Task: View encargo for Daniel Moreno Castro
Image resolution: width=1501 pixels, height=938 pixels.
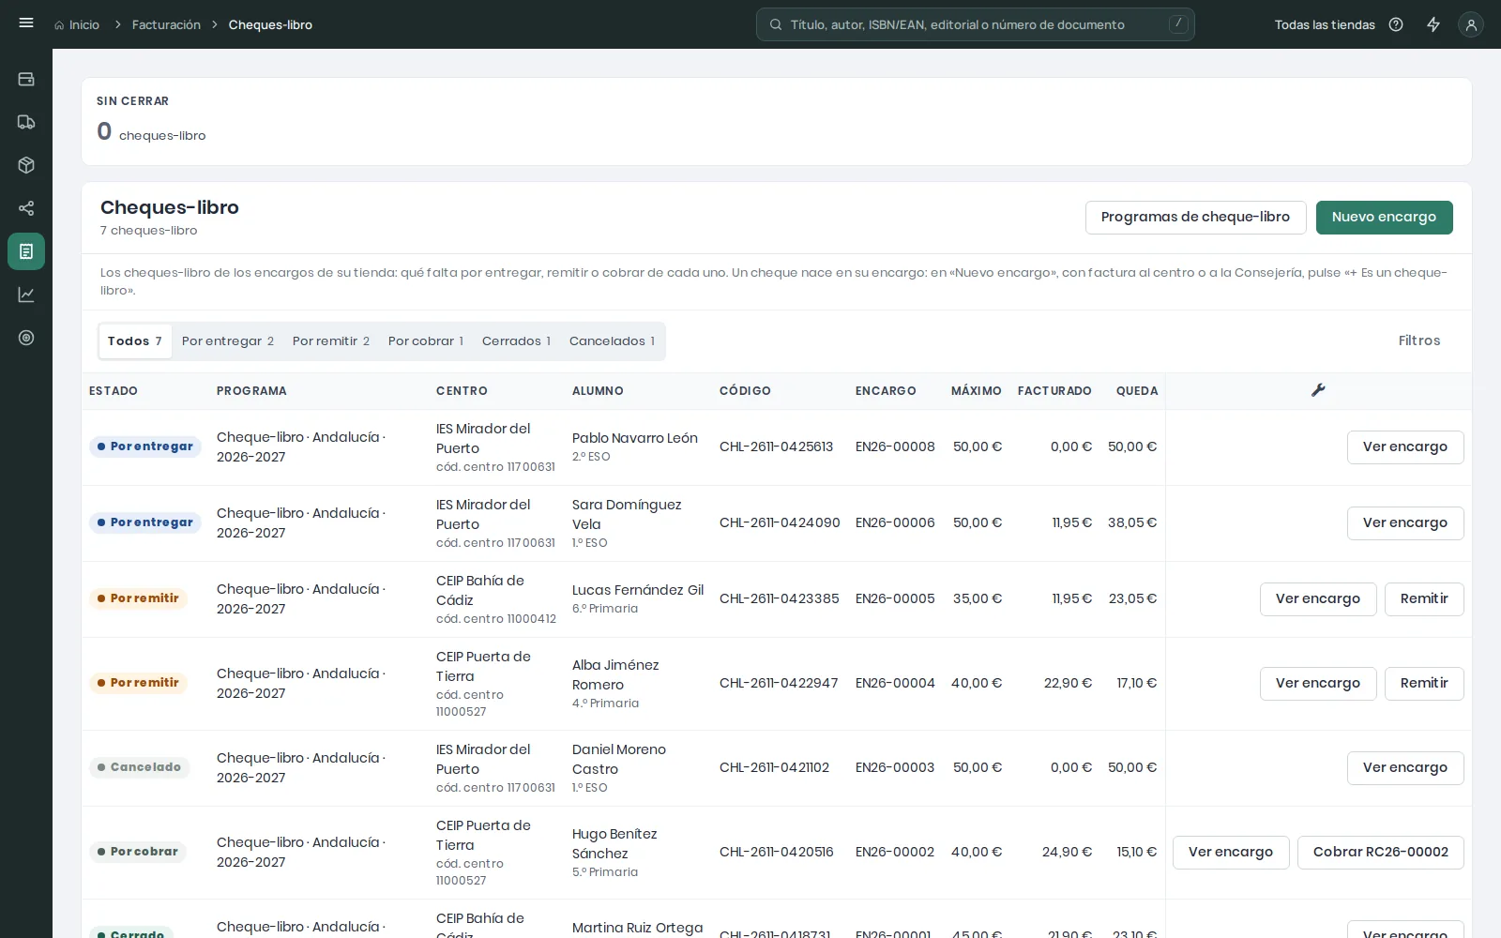Action: click(1405, 768)
